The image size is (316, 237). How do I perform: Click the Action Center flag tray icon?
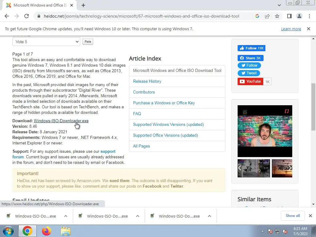coord(270,231)
